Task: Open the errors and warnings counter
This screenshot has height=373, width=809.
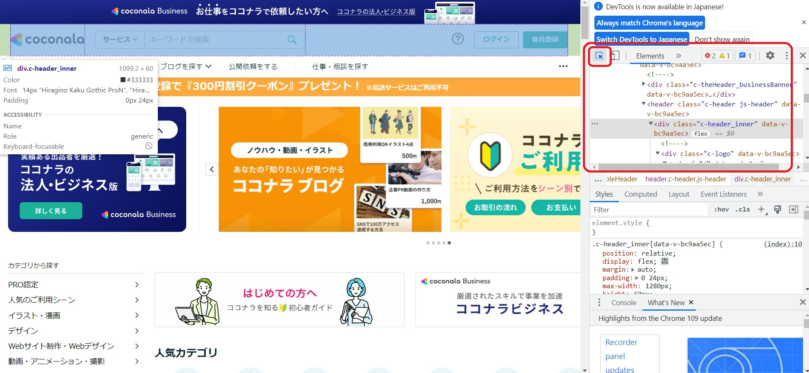Action: [x=717, y=56]
